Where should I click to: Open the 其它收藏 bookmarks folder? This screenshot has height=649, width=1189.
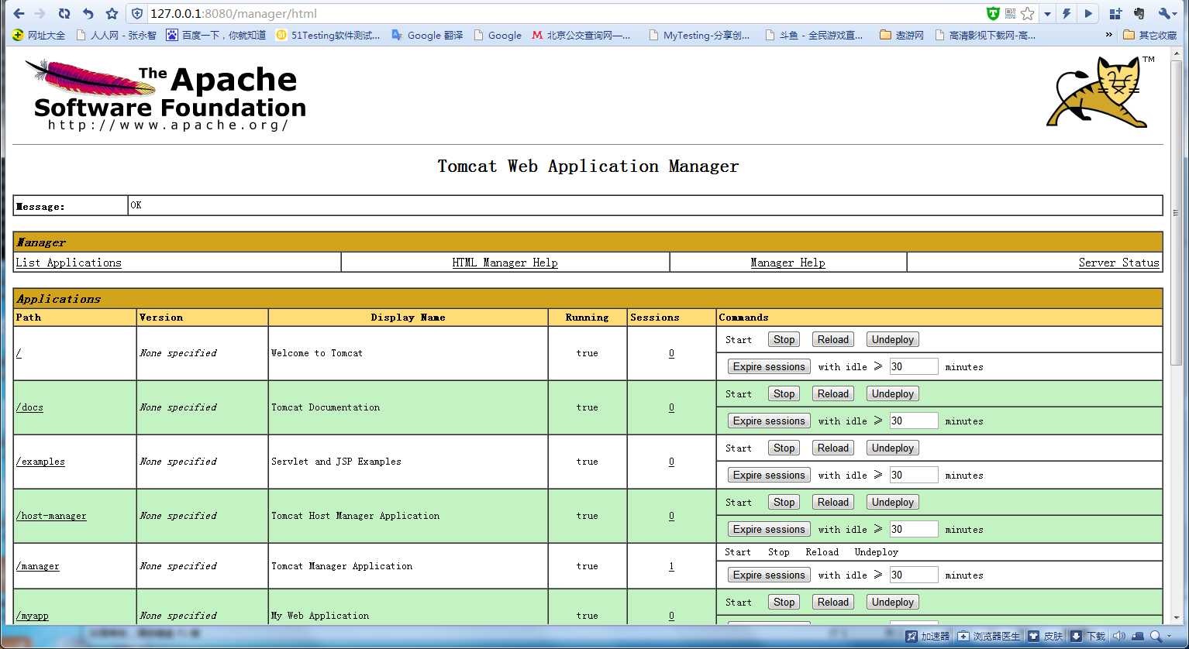tap(1150, 35)
